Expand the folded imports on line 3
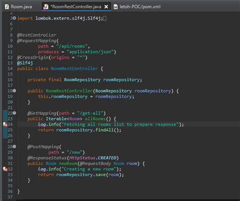This screenshot has width=240, height=201. pos(14,18)
